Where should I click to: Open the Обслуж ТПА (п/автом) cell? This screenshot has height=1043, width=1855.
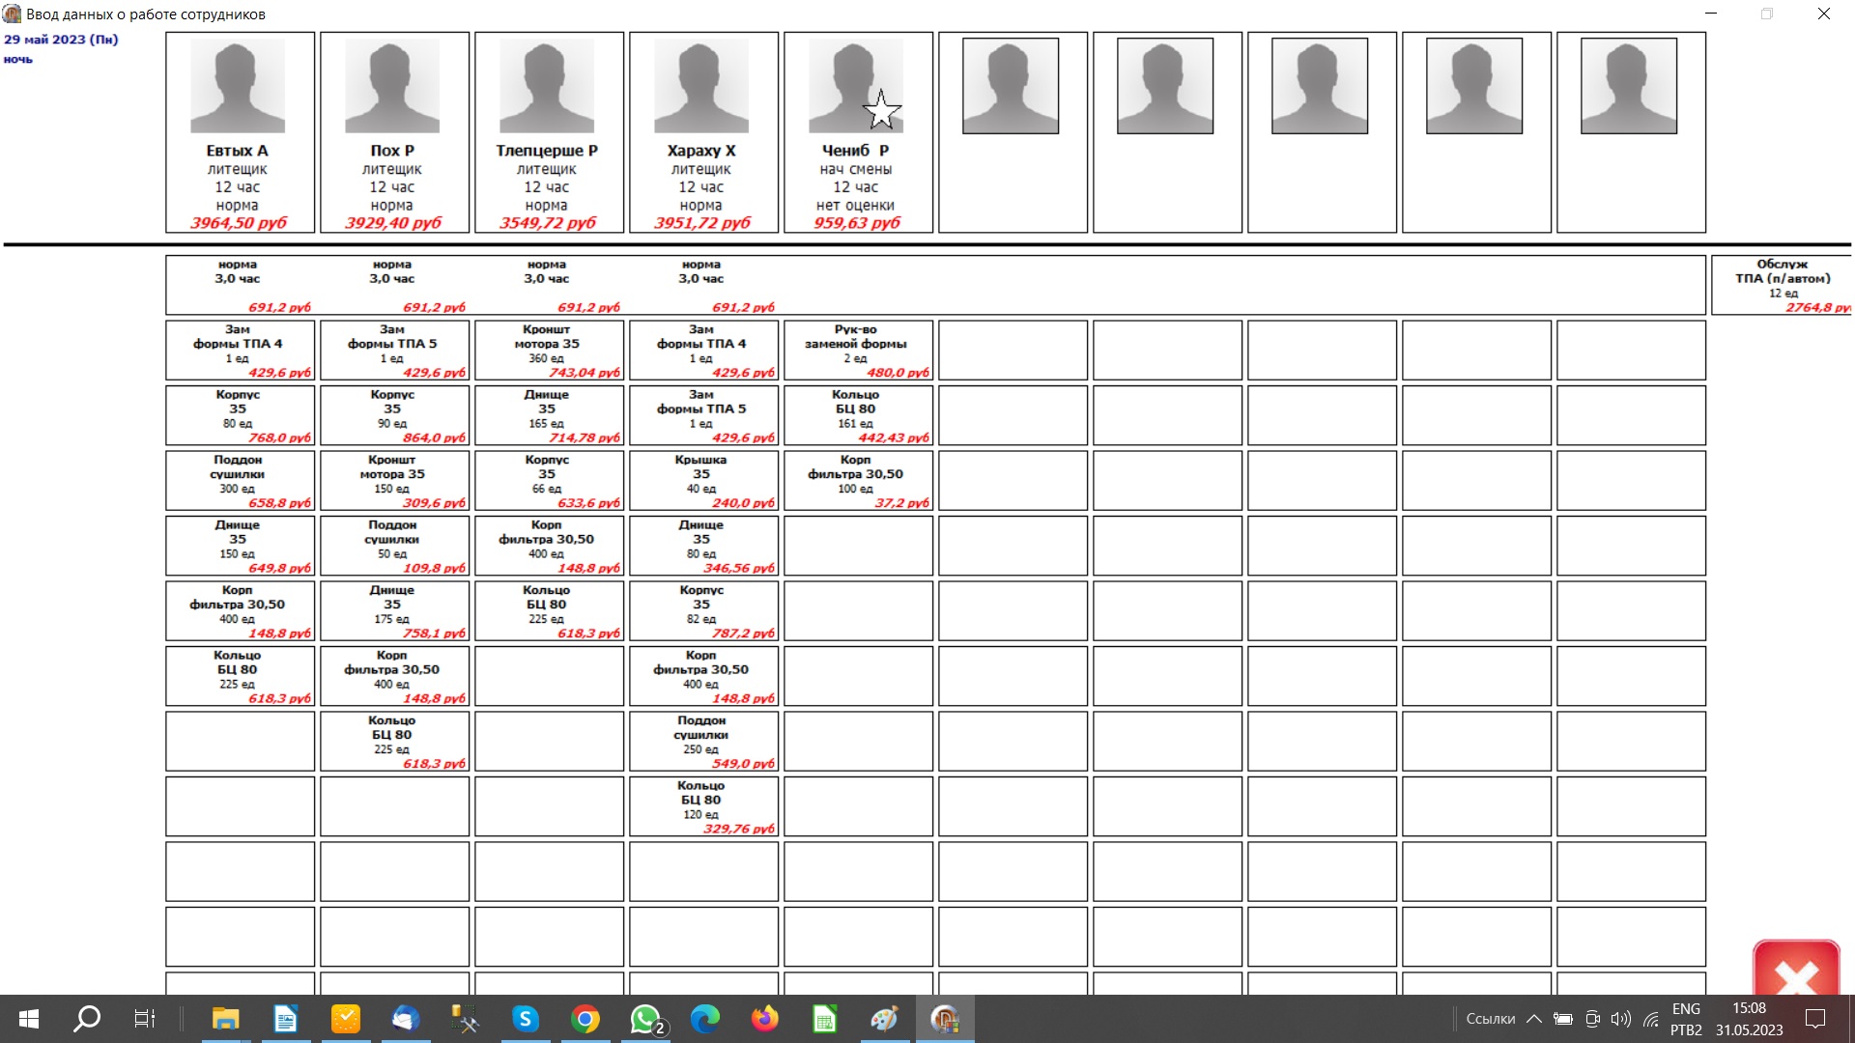click(1781, 285)
